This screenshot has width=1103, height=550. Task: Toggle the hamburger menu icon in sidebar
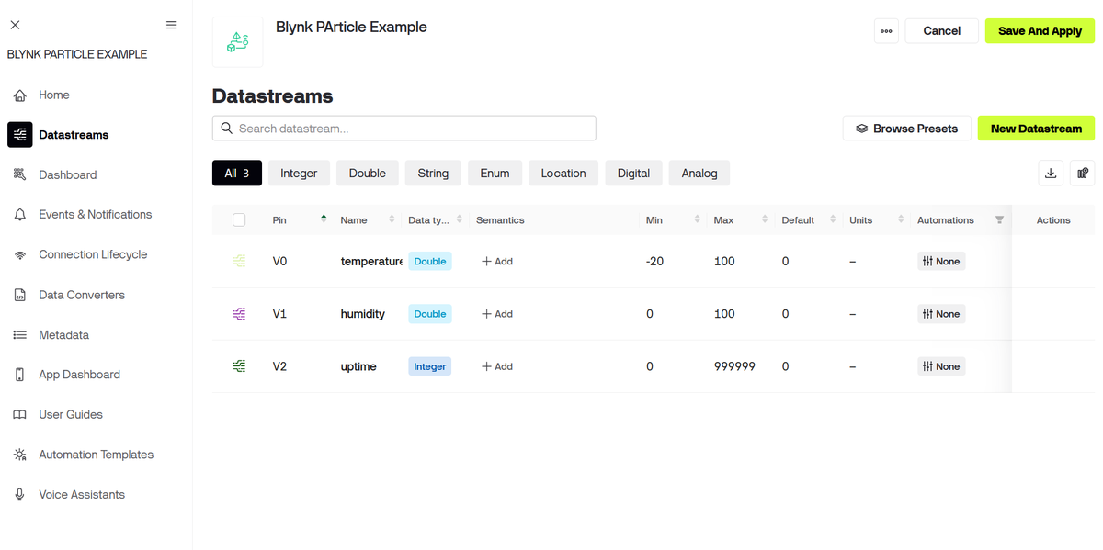coord(171,25)
